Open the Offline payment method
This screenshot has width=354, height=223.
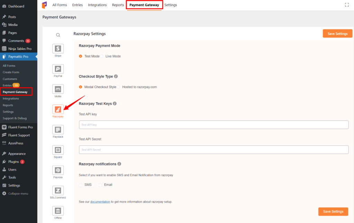click(58, 211)
